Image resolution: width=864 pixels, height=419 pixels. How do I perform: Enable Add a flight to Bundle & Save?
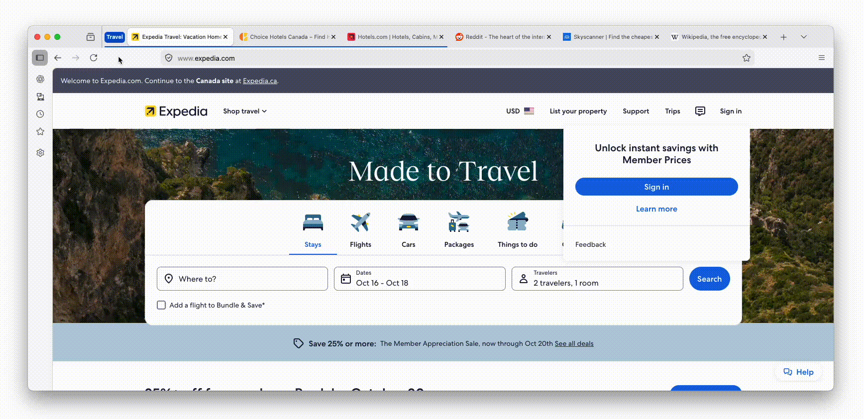click(x=161, y=305)
